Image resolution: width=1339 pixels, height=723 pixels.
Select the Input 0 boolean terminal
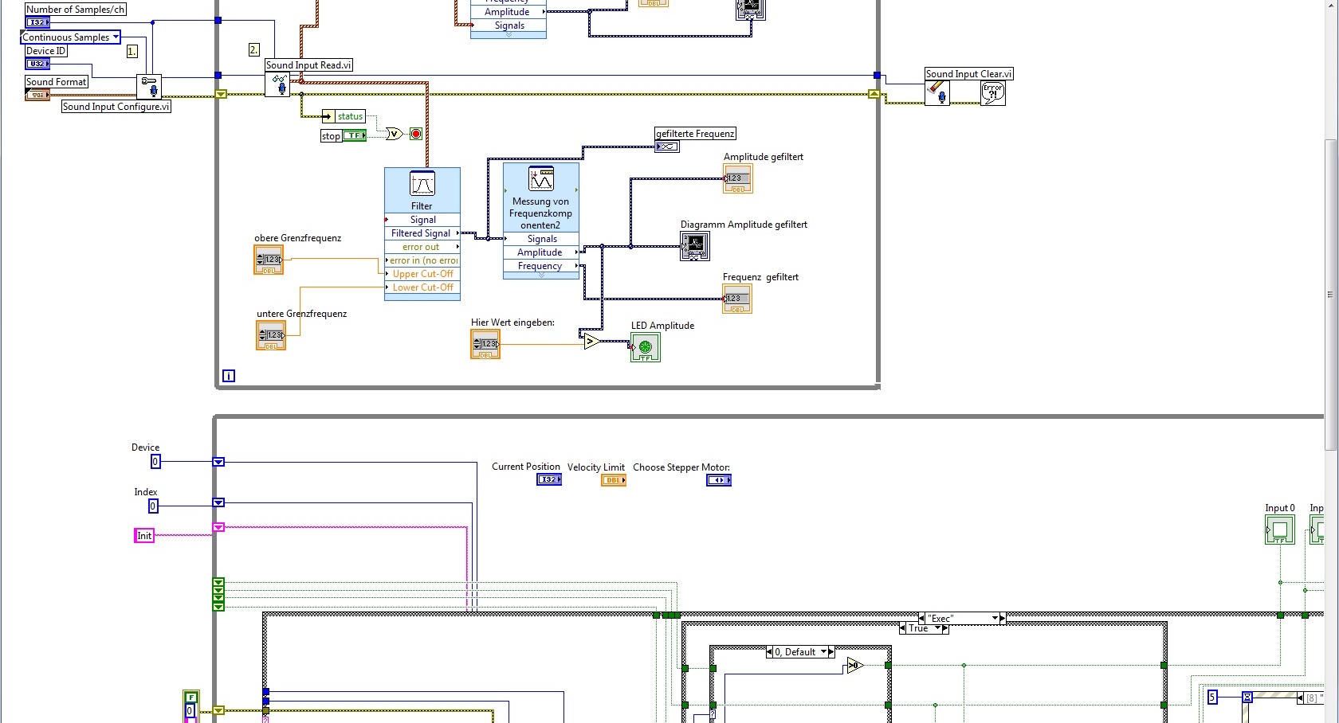pos(1280,530)
